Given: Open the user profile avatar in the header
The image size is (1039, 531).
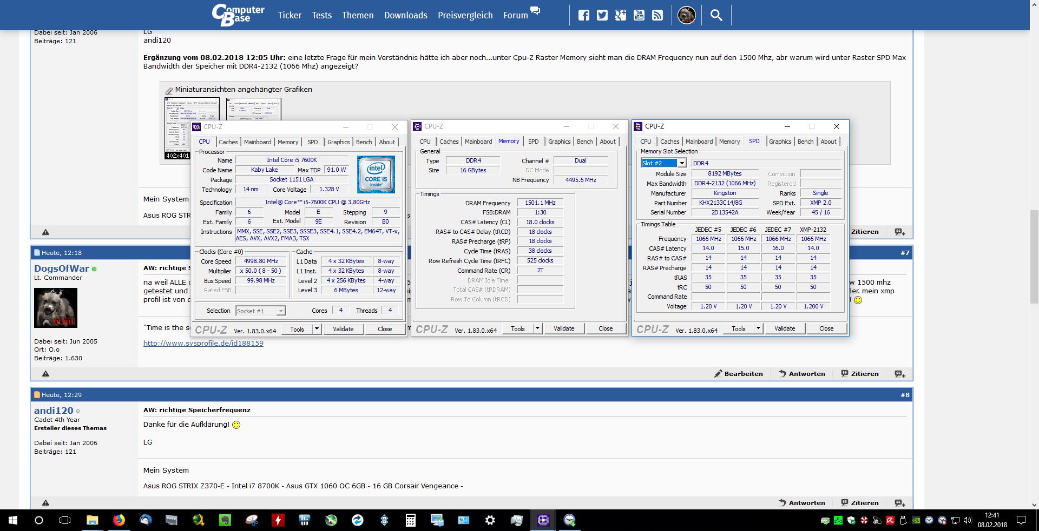Looking at the screenshot, I should point(687,15).
